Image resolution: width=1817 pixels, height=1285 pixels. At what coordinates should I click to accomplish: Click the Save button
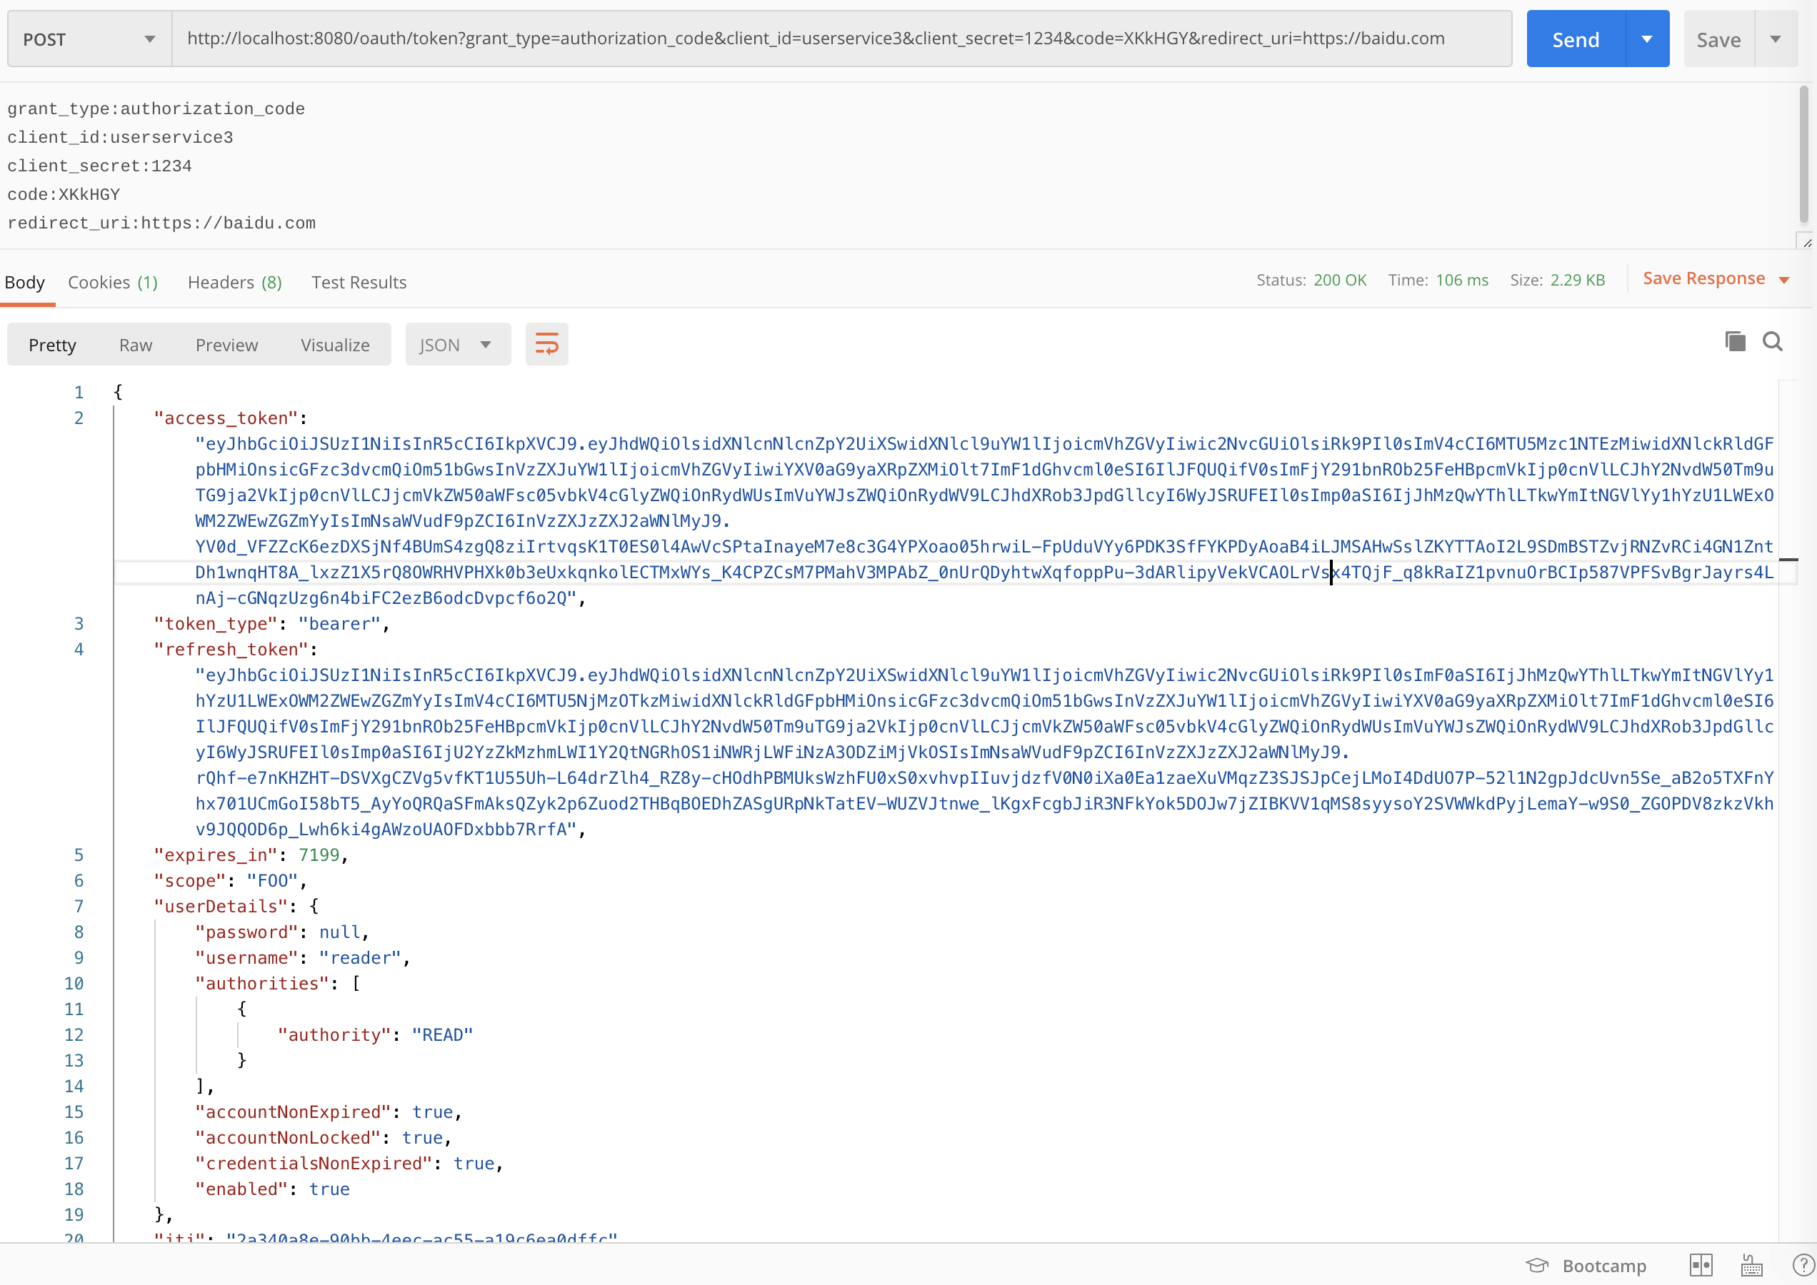[x=1718, y=38]
